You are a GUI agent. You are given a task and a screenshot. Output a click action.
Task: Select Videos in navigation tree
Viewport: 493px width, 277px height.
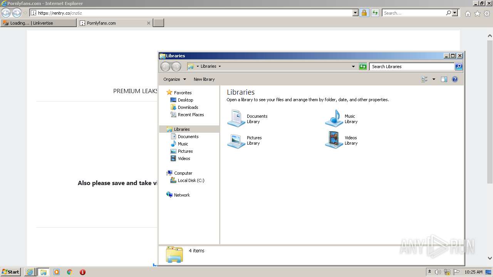tap(184, 159)
